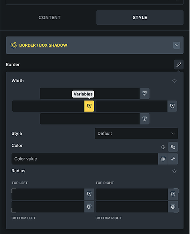Open variables for Bottom Left radius
Image resolution: width=190 pixels, height=234 pixels.
point(89,207)
